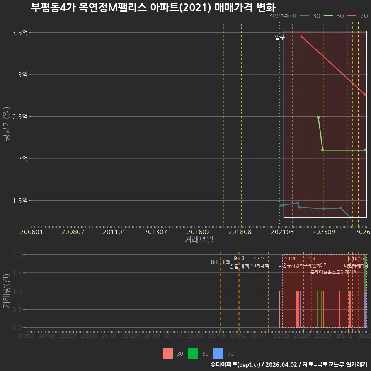
Task: Click the green 50㎡ point at 2.5억
Action: (x=318, y=117)
